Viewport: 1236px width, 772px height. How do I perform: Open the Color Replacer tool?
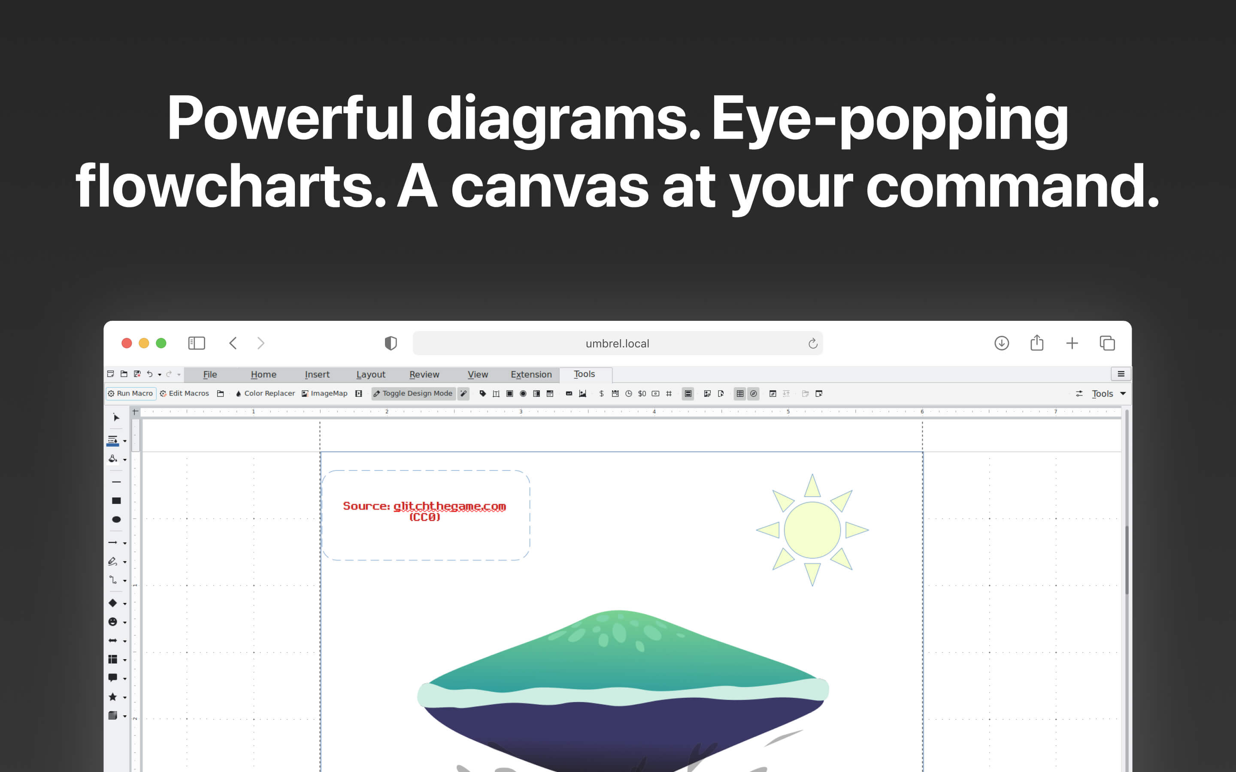click(265, 394)
